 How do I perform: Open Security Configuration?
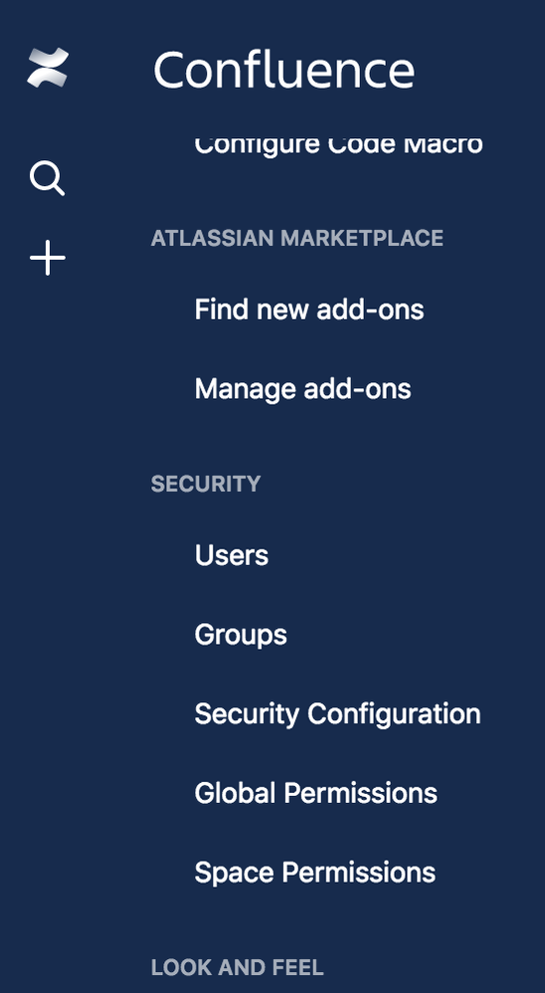click(x=337, y=713)
